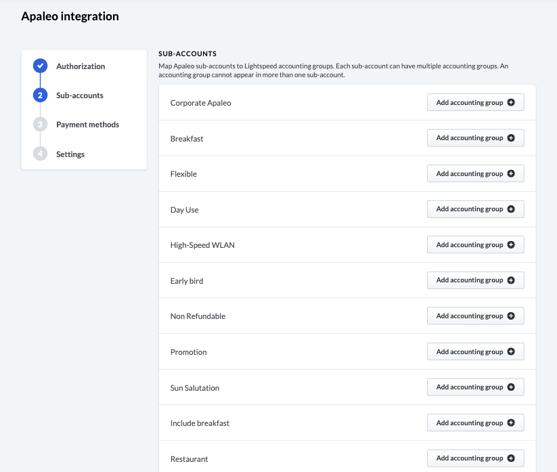Viewport: 557px width, 472px height.
Task: Click the Non Refundable sub-account name
Action: [x=198, y=316]
